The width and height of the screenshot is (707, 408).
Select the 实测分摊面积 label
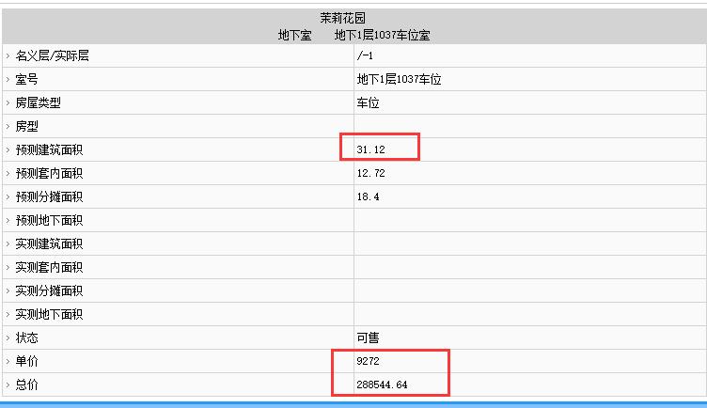pos(49,290)
